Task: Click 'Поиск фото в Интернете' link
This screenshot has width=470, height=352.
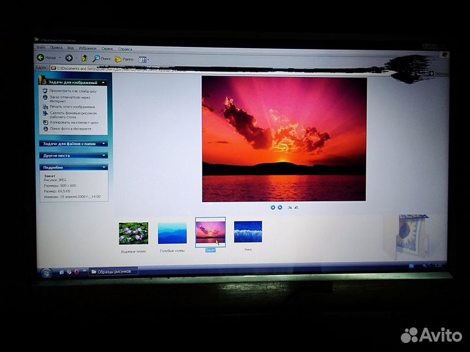Action: (70, 128)
